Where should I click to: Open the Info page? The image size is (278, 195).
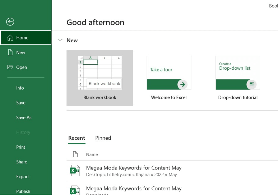(x=26, y=88)
